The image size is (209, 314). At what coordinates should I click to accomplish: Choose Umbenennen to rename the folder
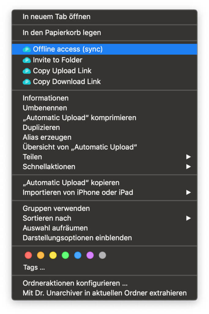coord(45,108)
